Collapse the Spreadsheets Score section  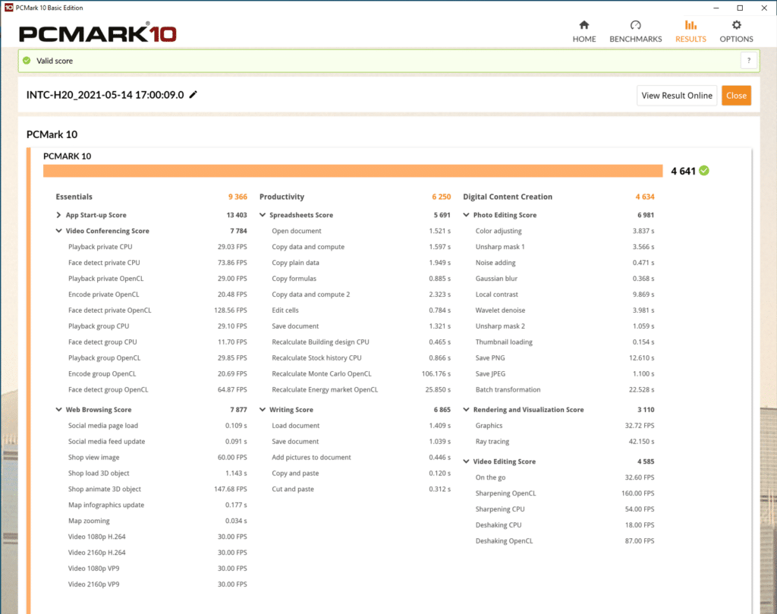pyautogui.click(x=262, y=215)
